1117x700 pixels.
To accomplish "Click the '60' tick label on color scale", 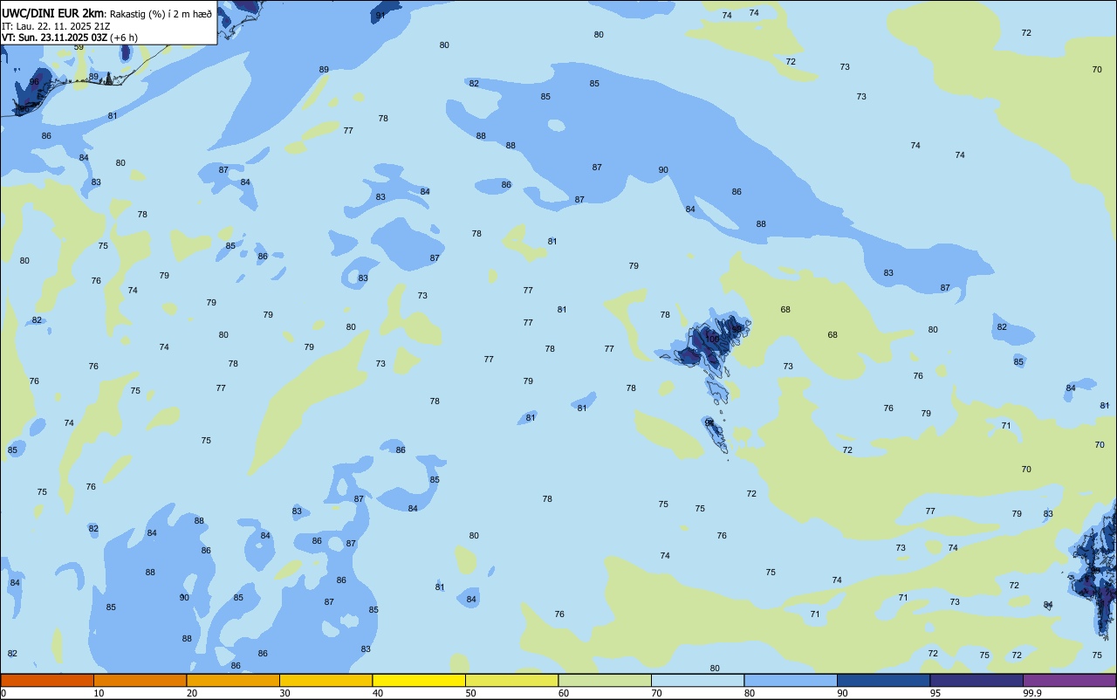I will tap(564, 693).
